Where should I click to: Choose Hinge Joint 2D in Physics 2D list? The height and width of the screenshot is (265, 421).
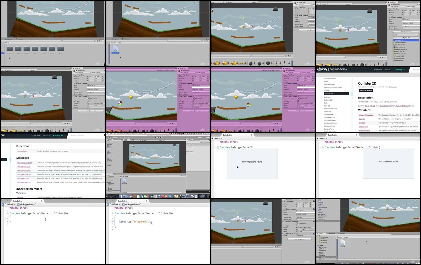click(406, 56)
